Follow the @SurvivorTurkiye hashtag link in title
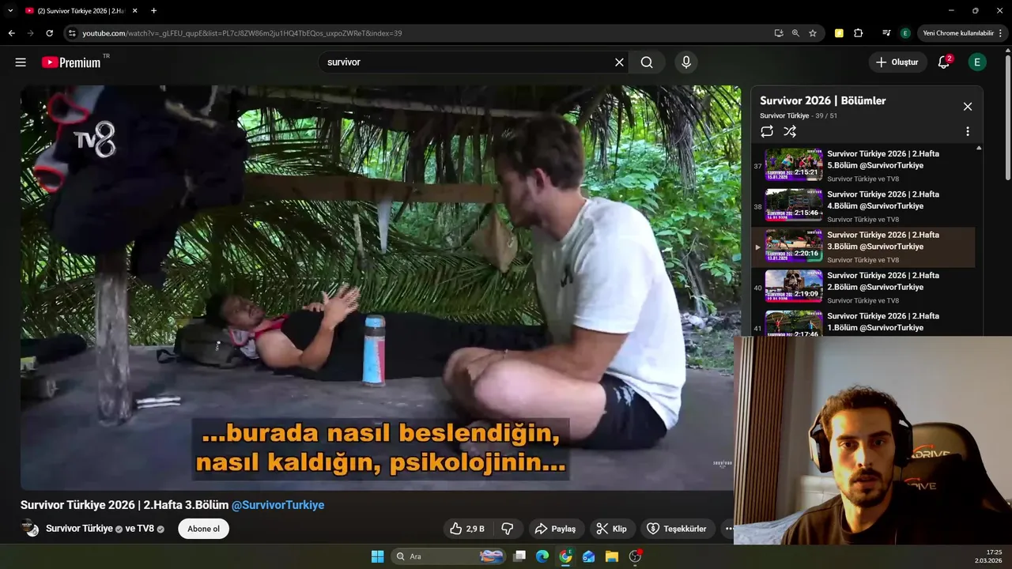The width and height of the screenshot is (1012, 569). (278, 505)
